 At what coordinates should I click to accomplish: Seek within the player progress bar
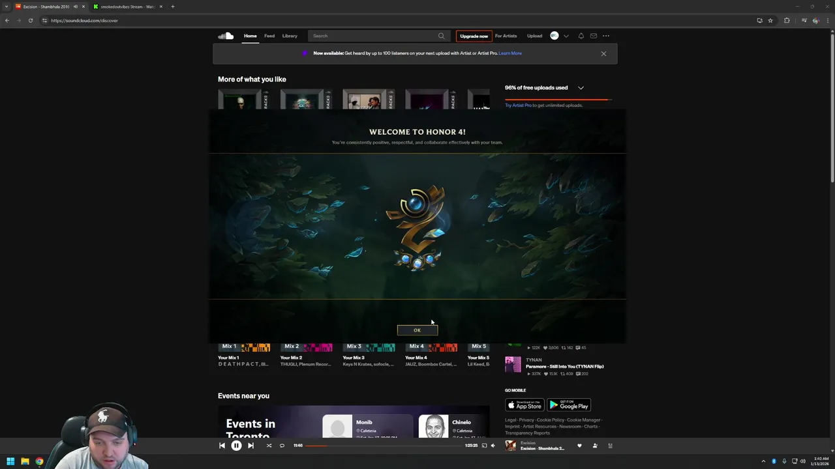384,446
